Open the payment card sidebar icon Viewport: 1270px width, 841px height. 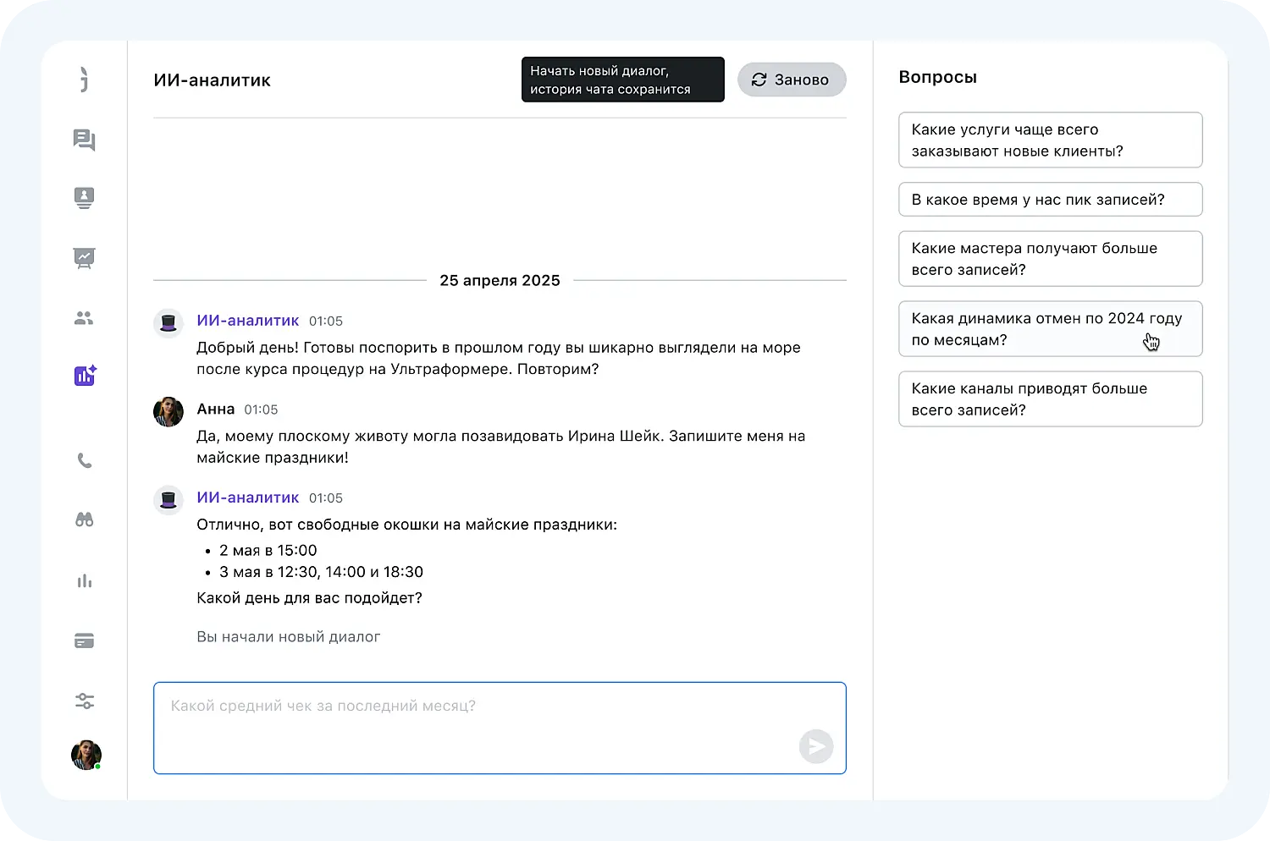tap(85, 641)
